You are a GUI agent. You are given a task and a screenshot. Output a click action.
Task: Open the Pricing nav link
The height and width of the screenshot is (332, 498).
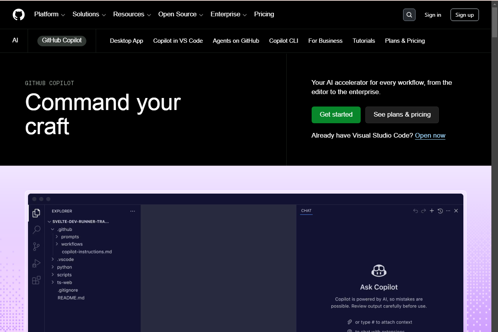(264, 14)
